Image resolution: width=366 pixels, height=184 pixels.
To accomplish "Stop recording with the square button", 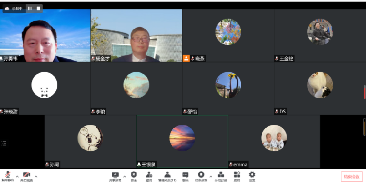I will point(38,8).
